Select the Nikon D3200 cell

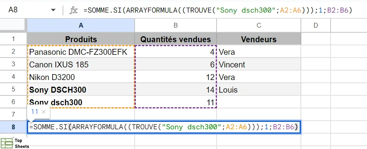[x=81, y=77]
